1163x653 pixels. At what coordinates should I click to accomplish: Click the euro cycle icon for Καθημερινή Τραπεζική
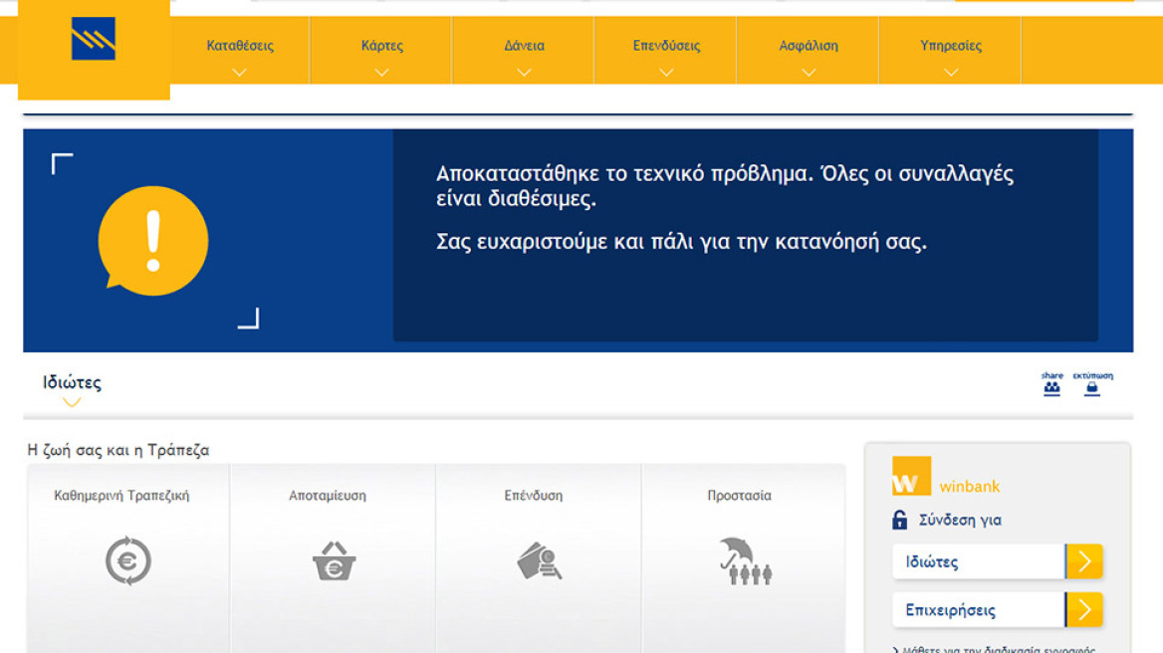(128, 560)
